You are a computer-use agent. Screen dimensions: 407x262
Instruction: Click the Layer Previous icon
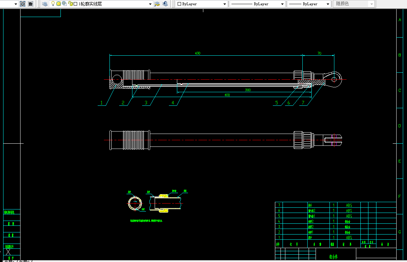[x=165, y=4]
